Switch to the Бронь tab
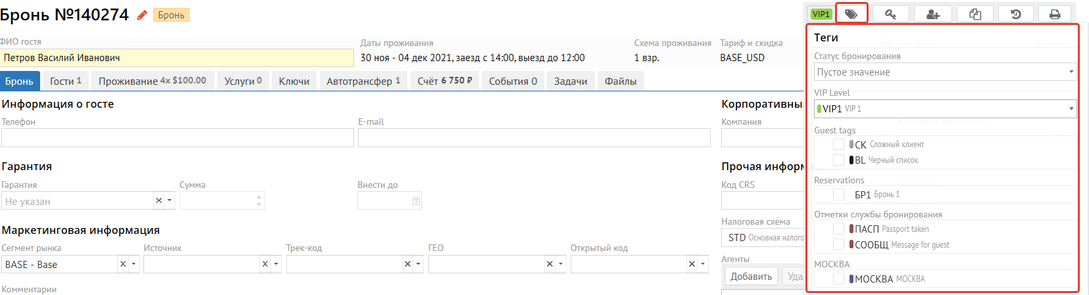Screen dimensions: 1089x295 coord(19,81)
